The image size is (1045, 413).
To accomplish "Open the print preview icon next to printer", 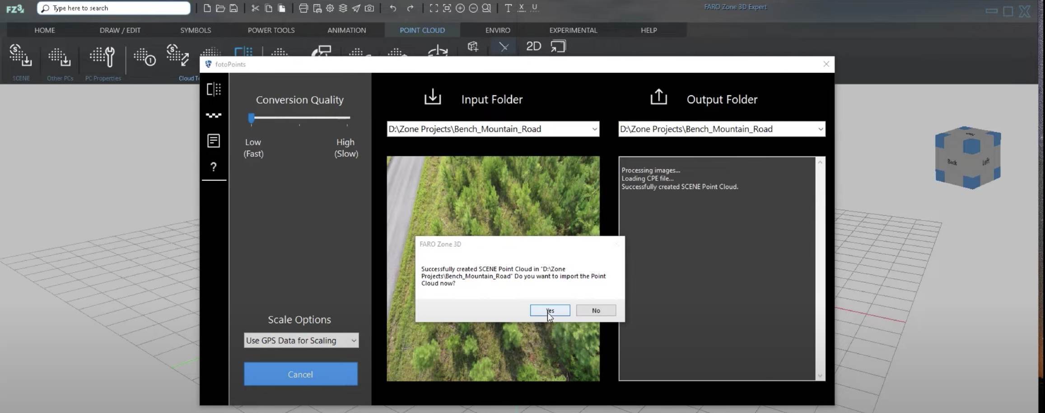I will point(317,8).
